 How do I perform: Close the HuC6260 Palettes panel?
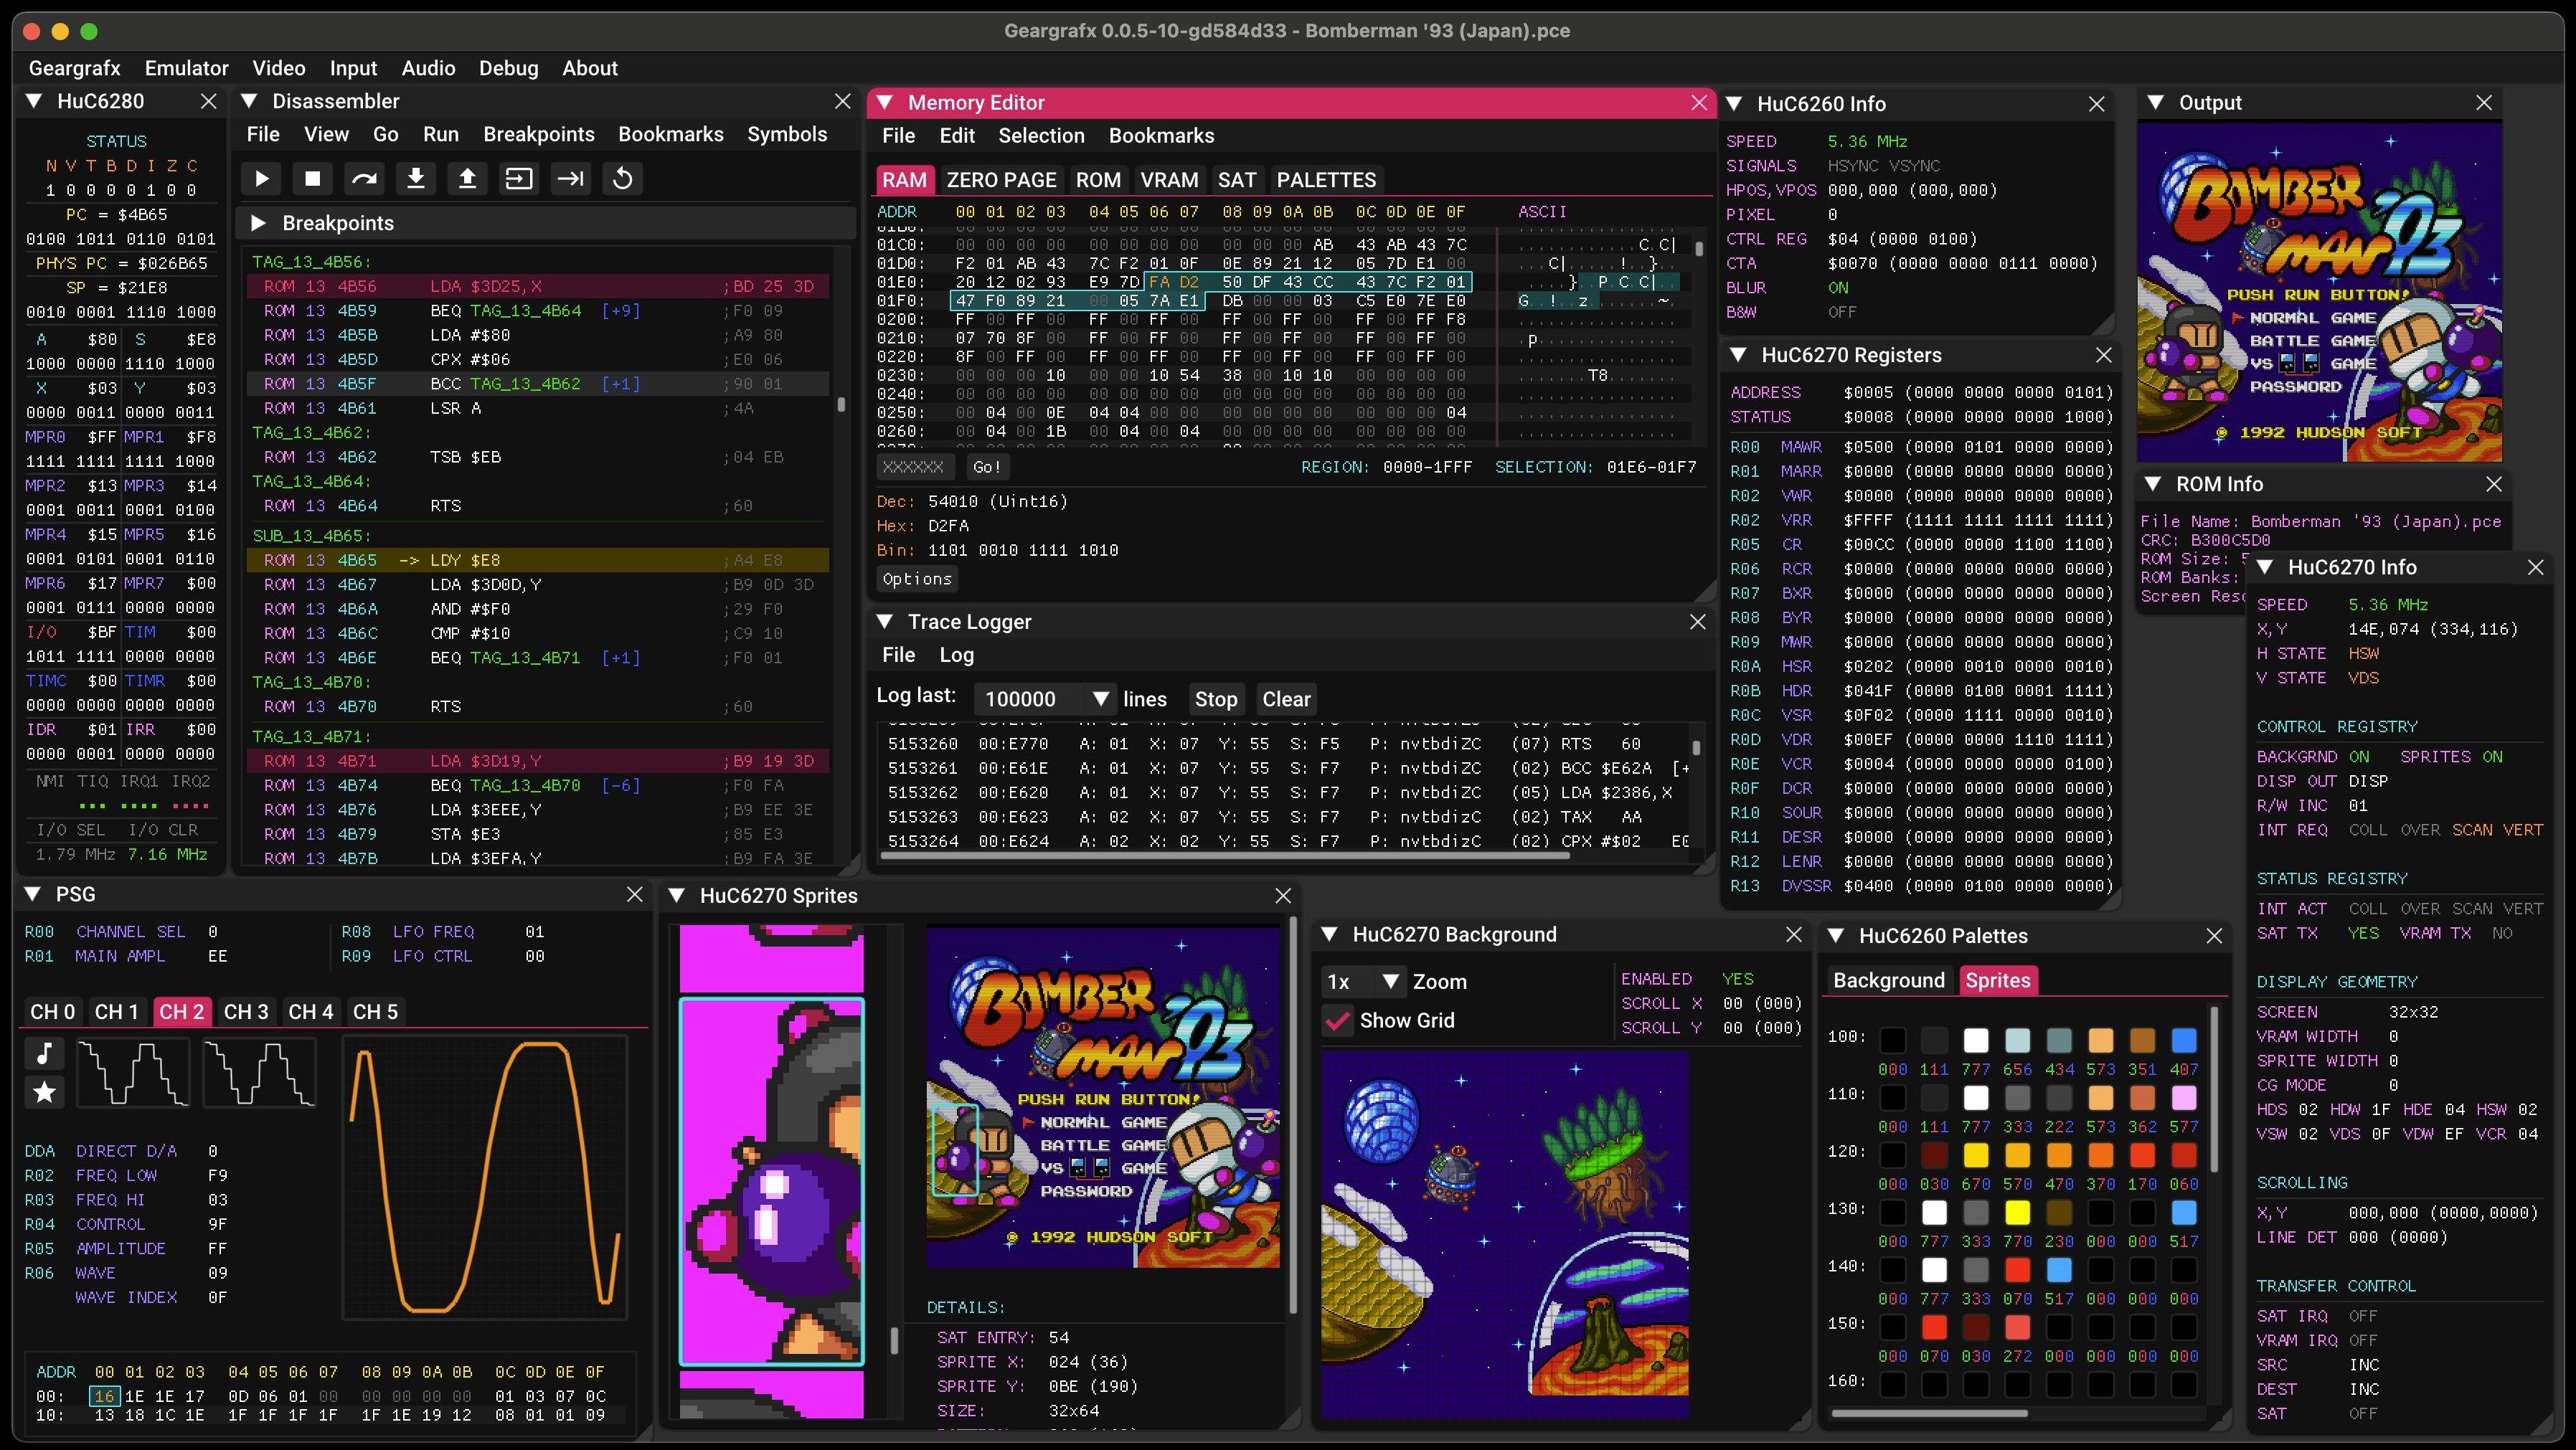coord(2214,936)
